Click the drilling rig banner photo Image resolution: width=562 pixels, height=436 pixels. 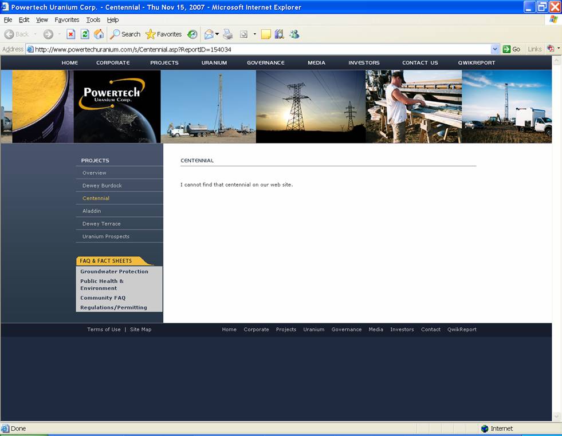coord(208,106)
